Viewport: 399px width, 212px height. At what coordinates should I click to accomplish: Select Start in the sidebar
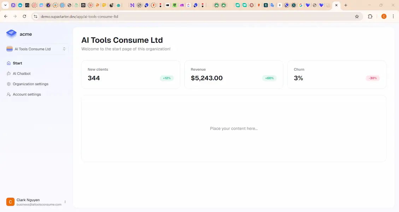point(17,63)
